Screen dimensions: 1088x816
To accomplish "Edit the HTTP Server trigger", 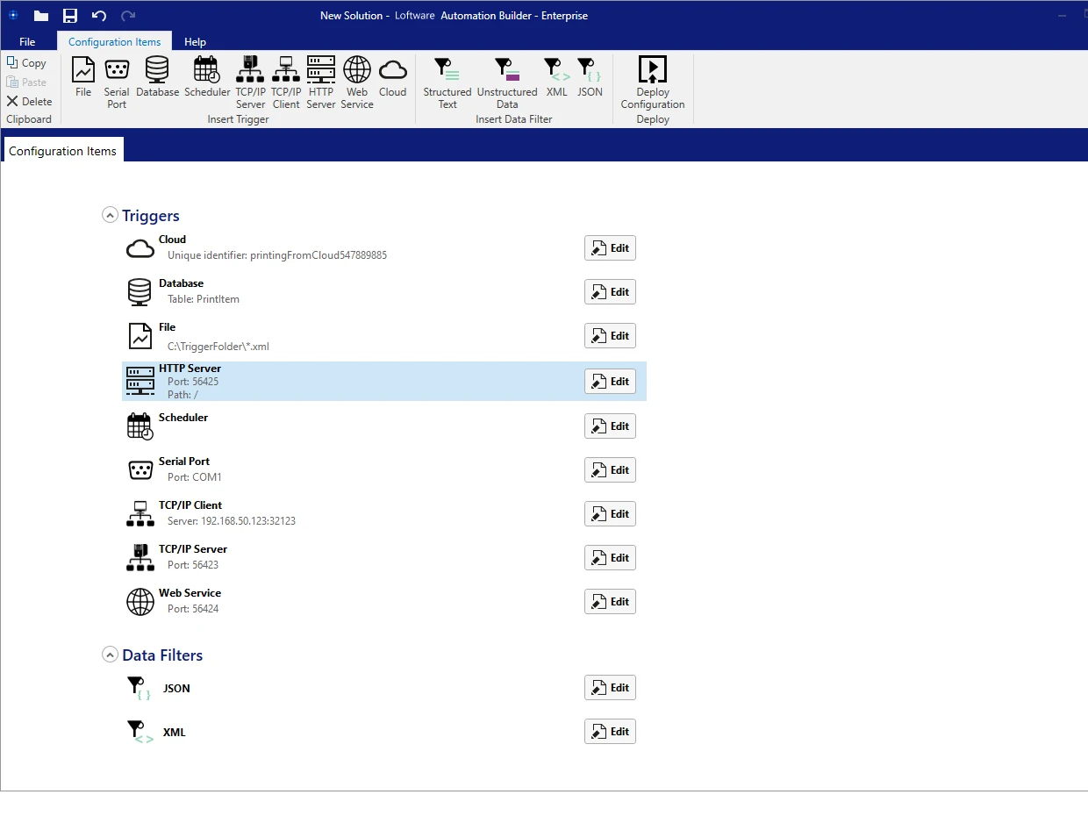I will (610, 382).
